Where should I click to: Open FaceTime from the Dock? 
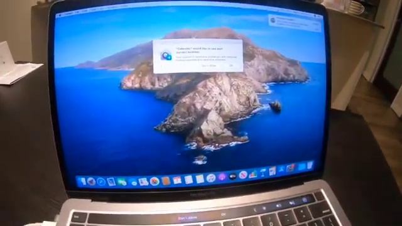coord(122,182)
